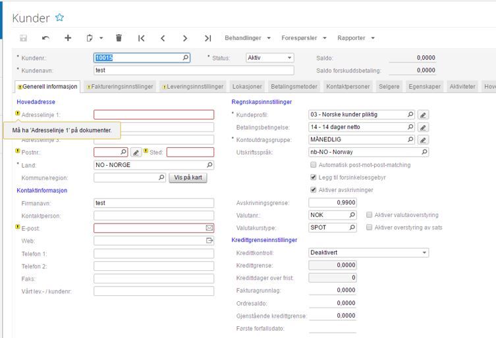
Task: Switch to Leveringsinnstillinger tab
Action: click(193, 87)
